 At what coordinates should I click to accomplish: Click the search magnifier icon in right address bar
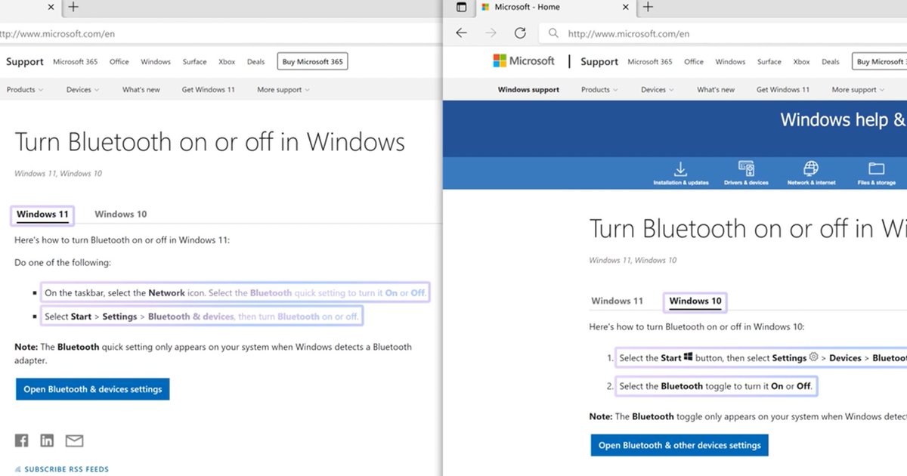tap(553, 33)
